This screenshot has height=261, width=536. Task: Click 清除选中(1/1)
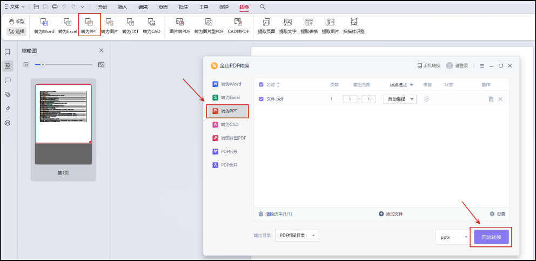(x=275, y=214)
